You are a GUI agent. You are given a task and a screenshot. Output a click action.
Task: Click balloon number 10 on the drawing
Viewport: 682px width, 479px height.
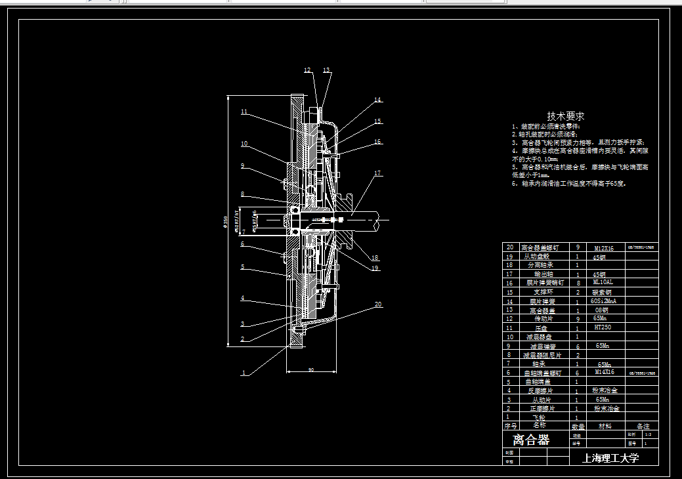click(x=244, y=144)
